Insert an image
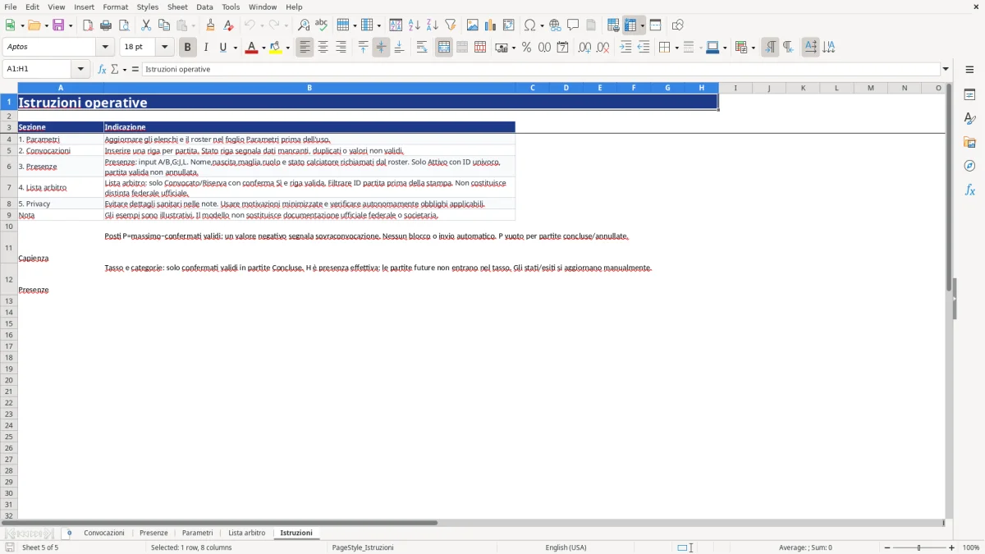The height and width of the screenshot is (554, 985). 473,25
